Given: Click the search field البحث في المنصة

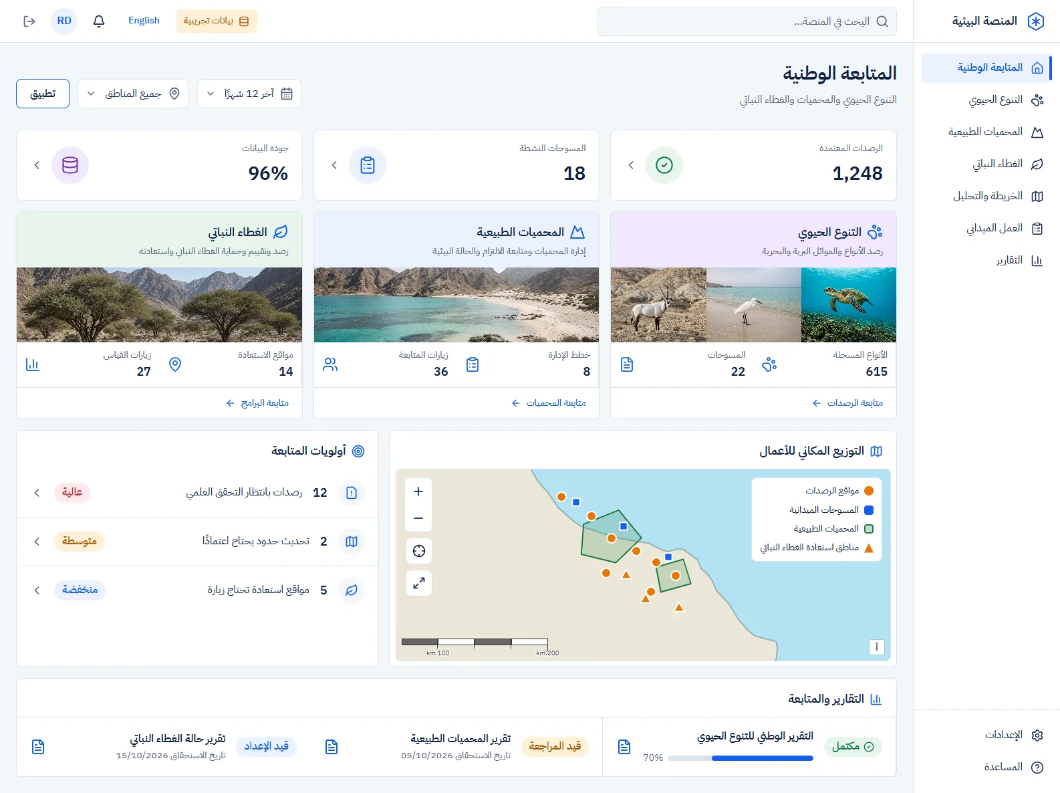Looking at the screenshot, I should 747,21.
